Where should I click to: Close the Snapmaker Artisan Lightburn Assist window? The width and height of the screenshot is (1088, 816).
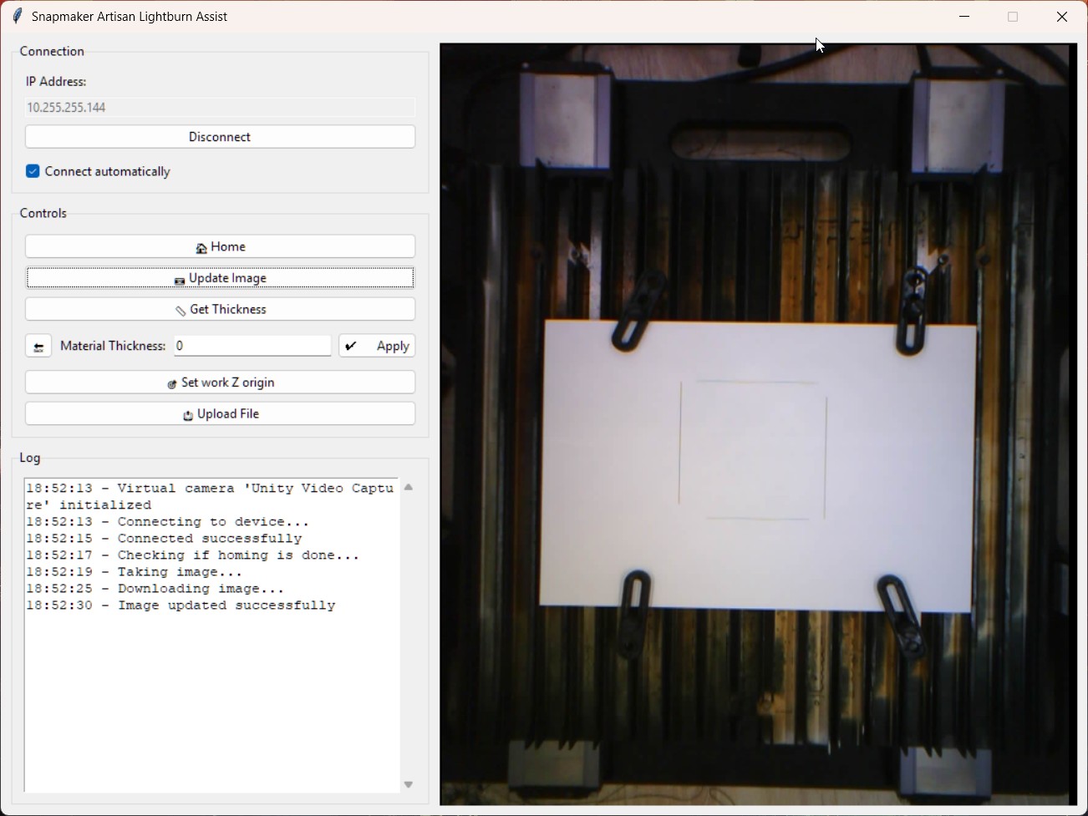(1063, 17)
